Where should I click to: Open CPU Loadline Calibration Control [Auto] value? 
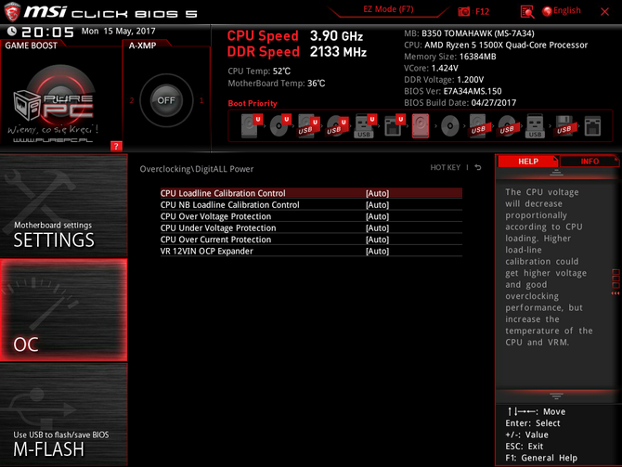pyautogui.click(x=377, y=193)
